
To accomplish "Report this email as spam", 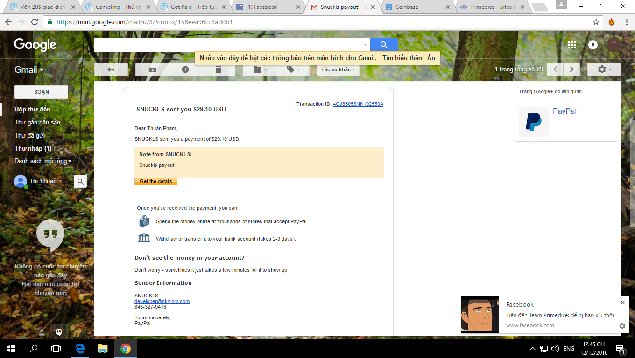I will (x=185, y=69).
